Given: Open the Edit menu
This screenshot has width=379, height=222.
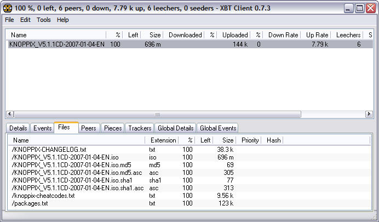Looking at the screenshot, I should (25, 20).
